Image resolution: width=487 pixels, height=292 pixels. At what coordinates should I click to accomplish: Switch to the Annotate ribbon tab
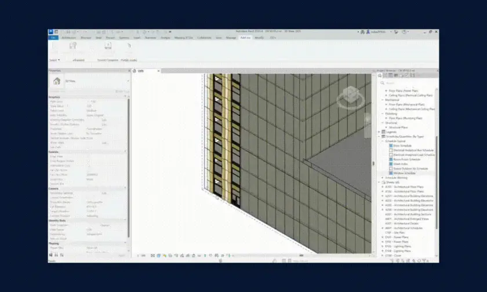151,38
